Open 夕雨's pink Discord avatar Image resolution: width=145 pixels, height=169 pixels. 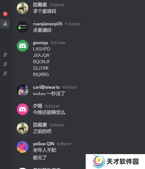tap(23, 109)
